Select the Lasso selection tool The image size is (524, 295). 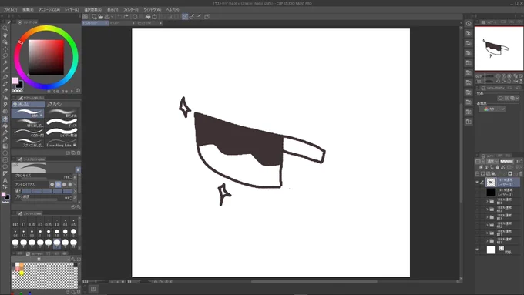[5, 55]
